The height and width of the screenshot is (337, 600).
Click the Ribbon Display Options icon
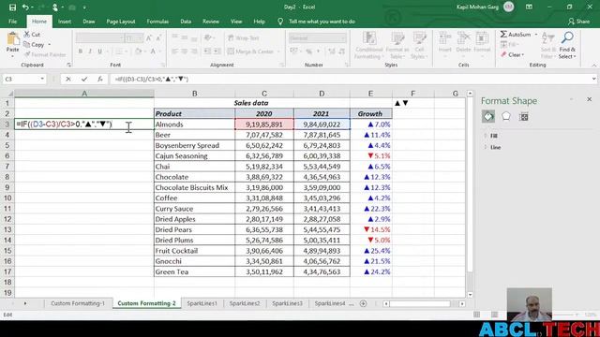[x=529, y=7]
